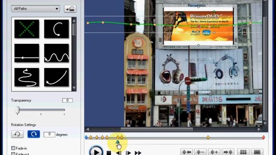Select the circular arc motion path
Screen dimensions: 276x155
coord(56,29)
